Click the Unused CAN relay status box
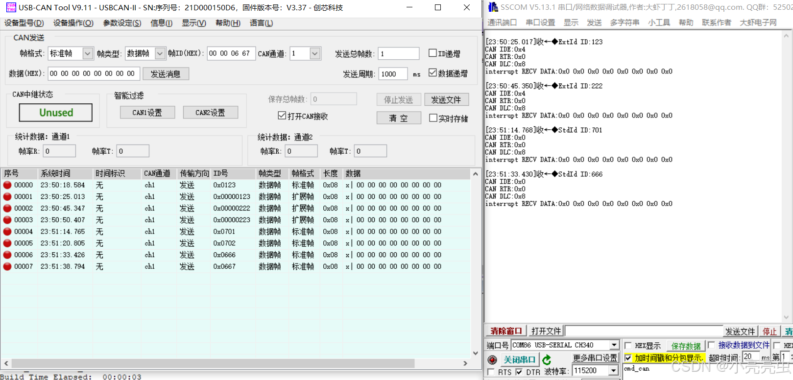Screen dimensions: 793x380 pyautogui.click(x=56, y=113)
